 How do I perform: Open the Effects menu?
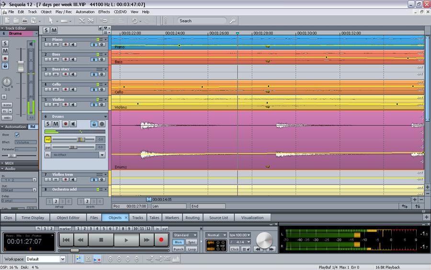(x=104, y=12)
